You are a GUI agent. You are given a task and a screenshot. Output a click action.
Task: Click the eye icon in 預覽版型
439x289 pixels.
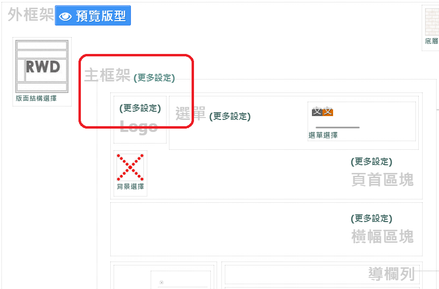(65, 16)
